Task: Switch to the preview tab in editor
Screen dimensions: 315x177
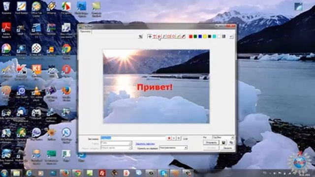Action: 85,31
